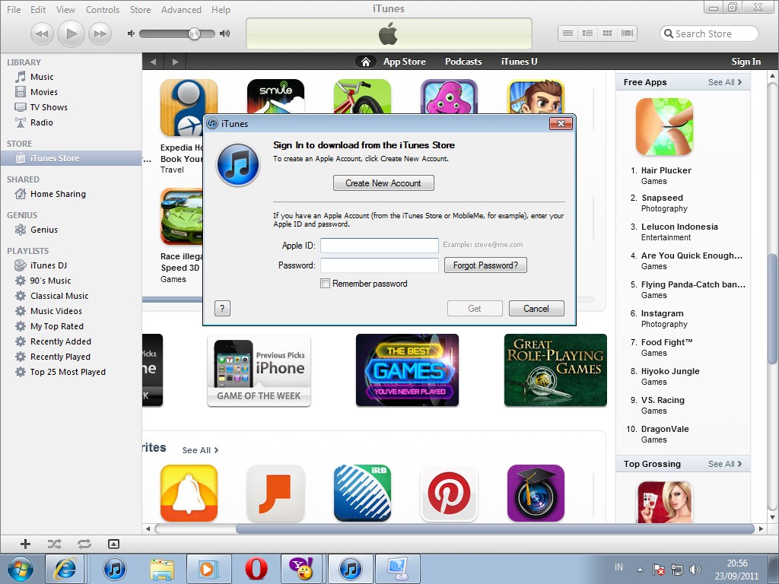779x584 pixels.
Task: Close the iTunes sign-in dialog
Action: click(x=561, y=124)
